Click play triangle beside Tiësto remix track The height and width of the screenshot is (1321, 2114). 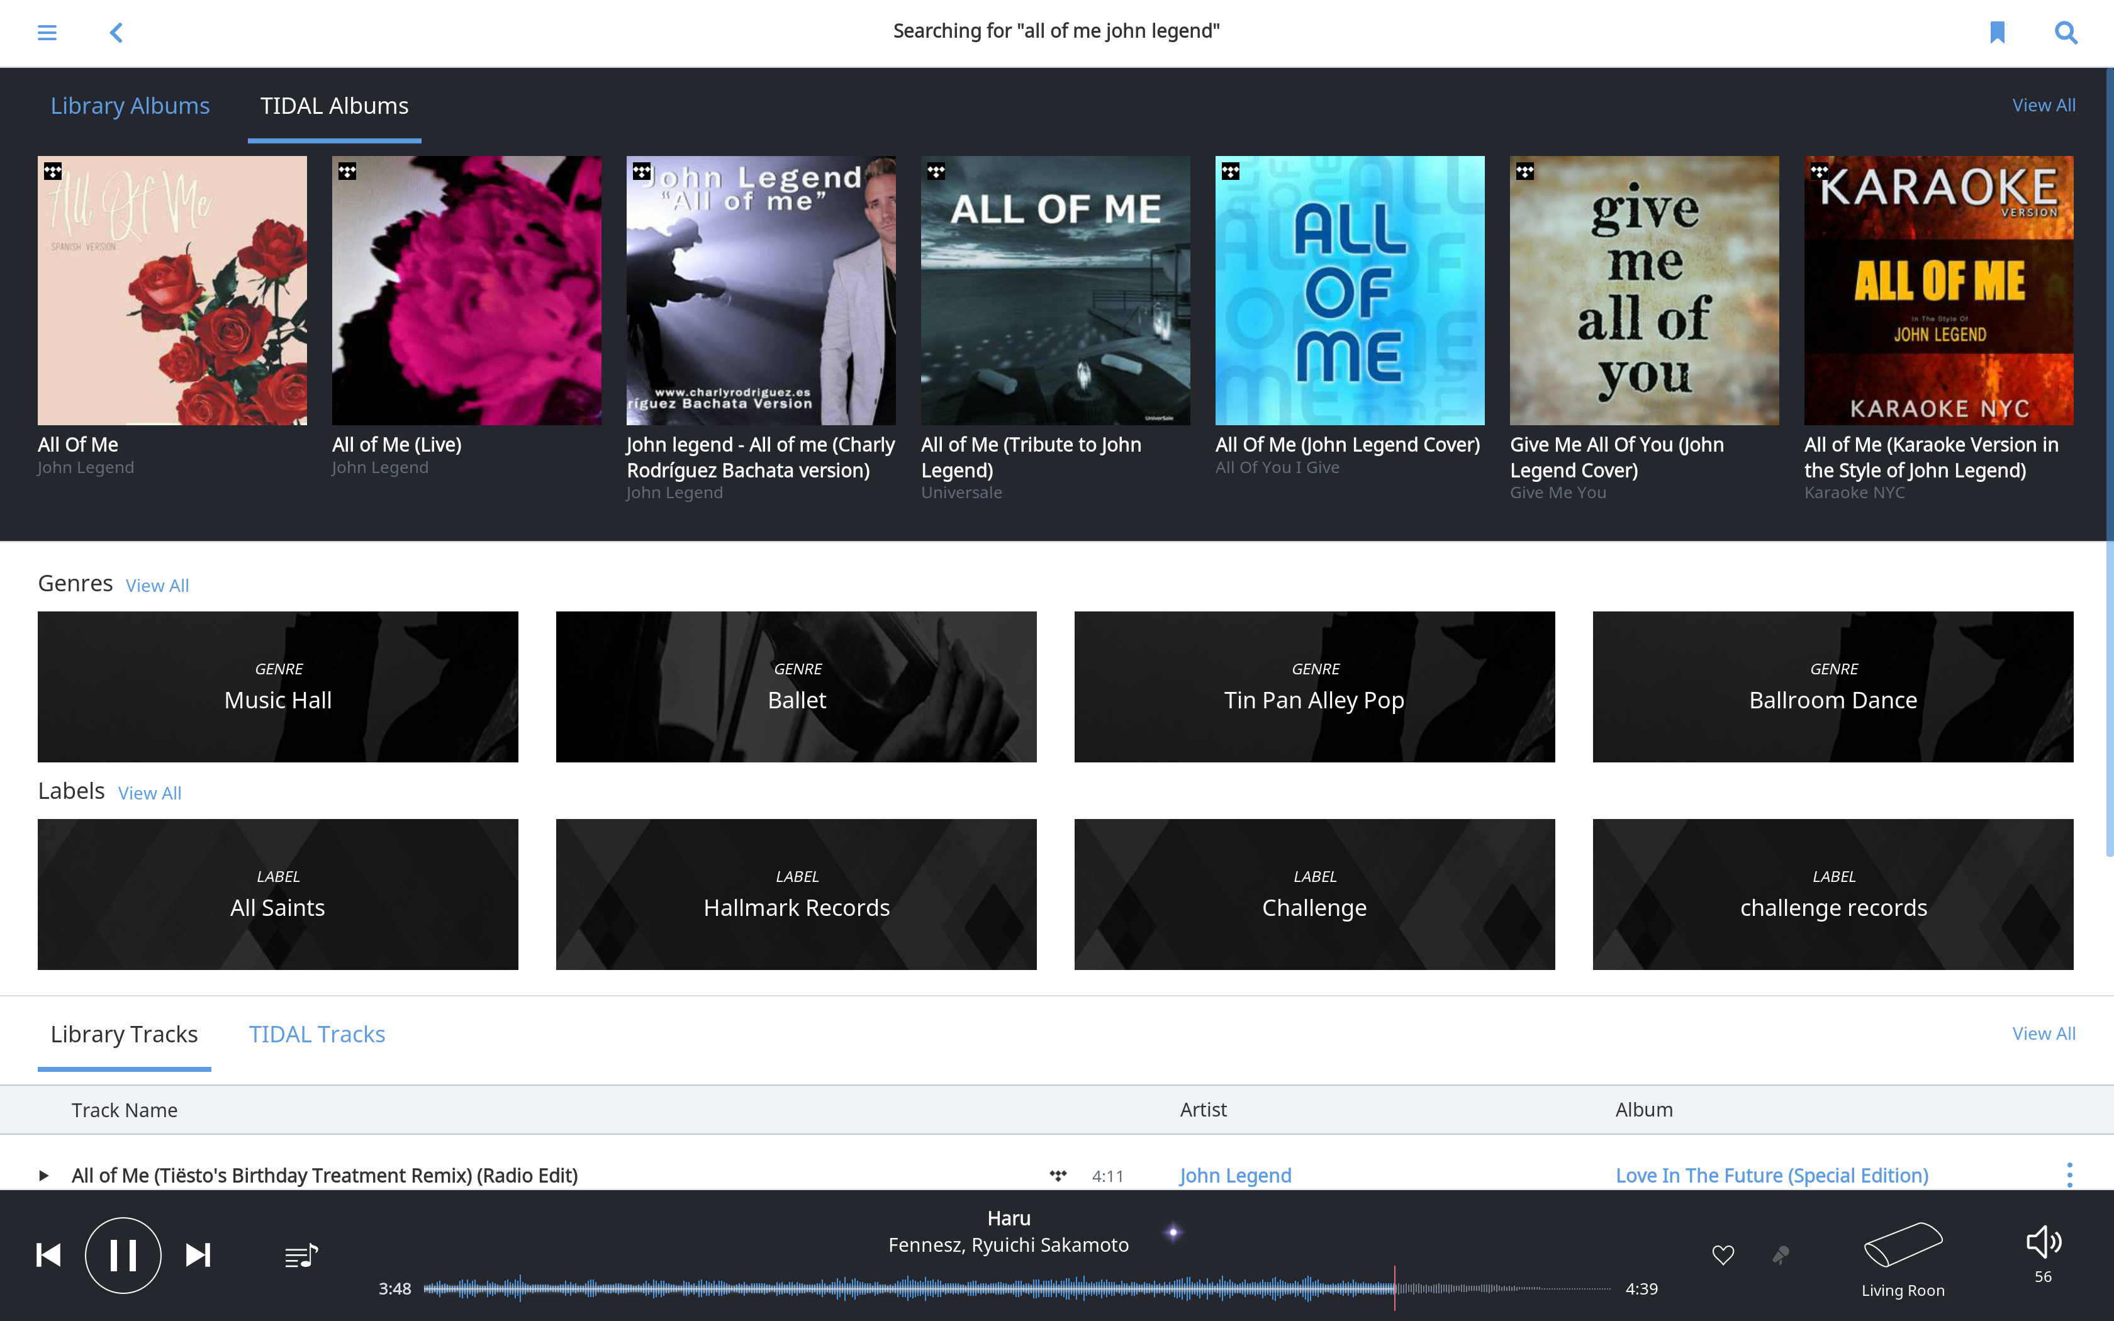pos(43,1175)
